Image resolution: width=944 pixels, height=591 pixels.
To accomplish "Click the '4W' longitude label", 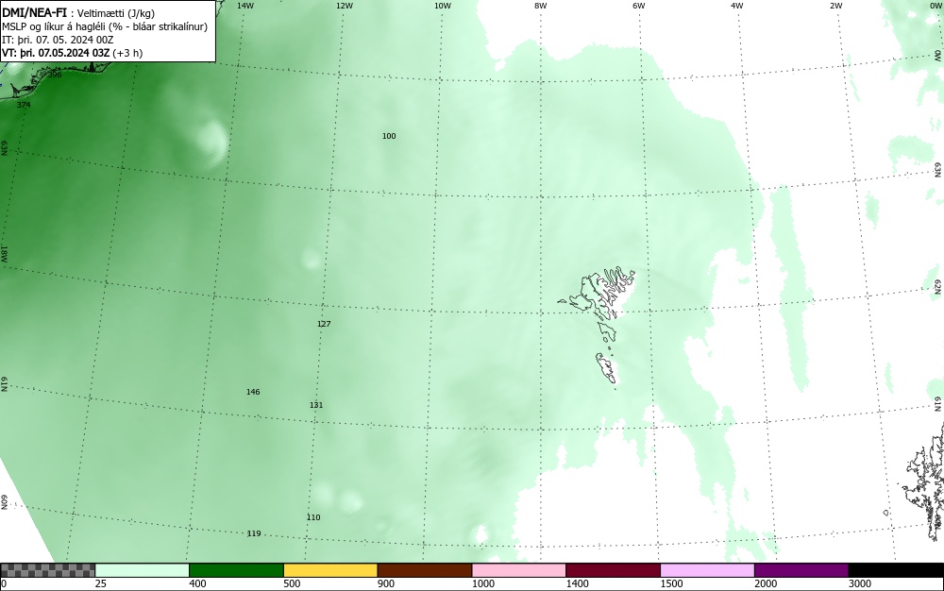I will tap(737, 6).
